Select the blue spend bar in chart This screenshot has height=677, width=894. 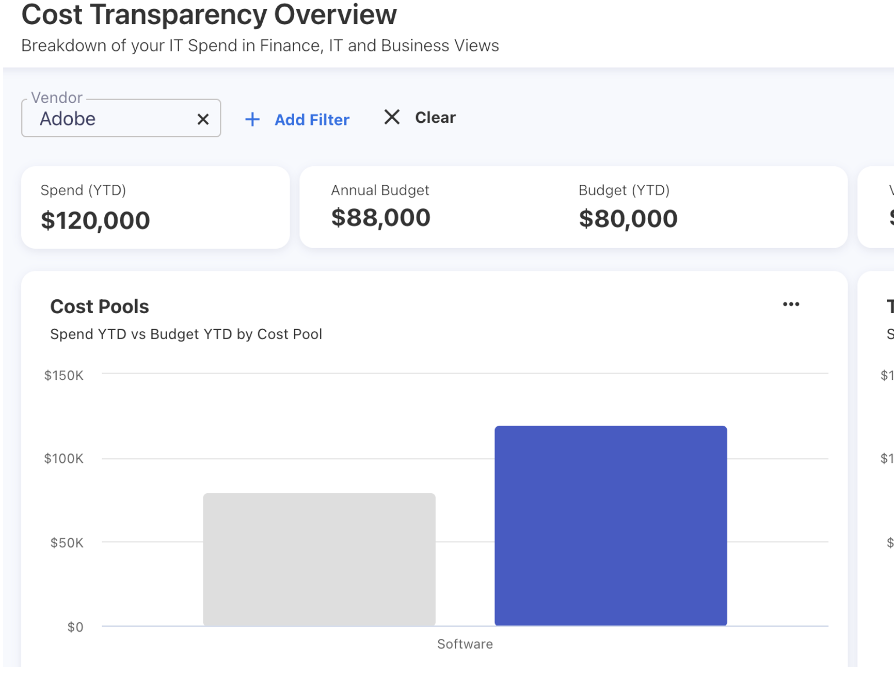pos(611,525)
